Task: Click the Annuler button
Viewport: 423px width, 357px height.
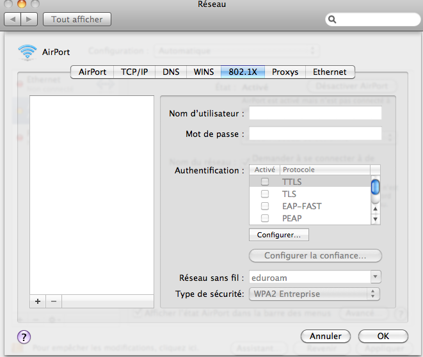Action: click(326, 337)
